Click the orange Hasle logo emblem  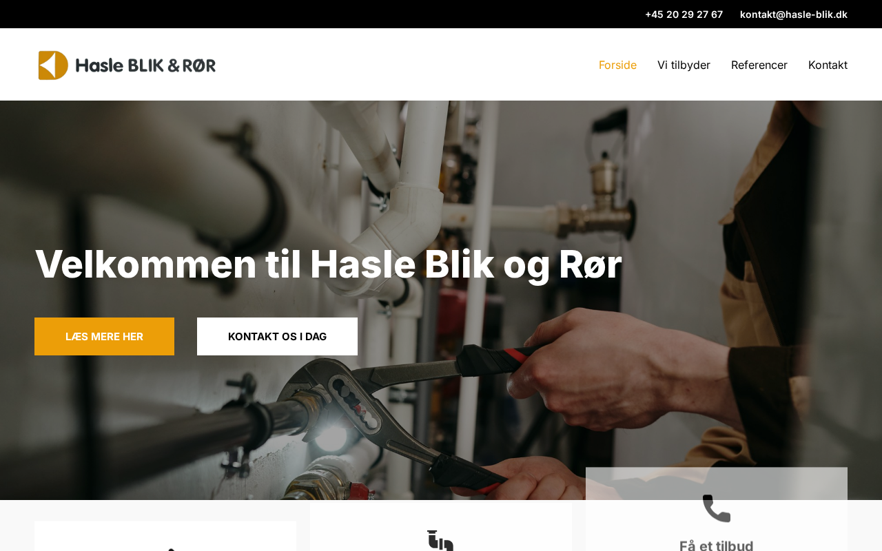pos(53,65)
